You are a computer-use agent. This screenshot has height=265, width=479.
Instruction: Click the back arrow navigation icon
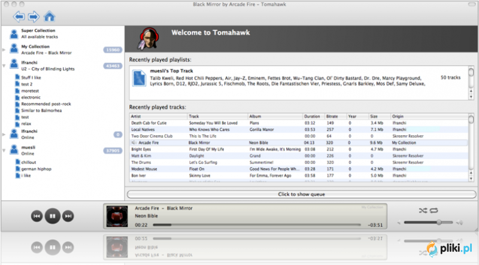(x=19, y=17)
